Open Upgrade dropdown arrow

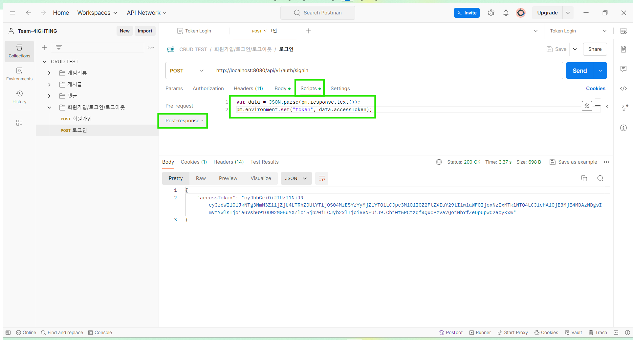pyautogui.click(x=568, y=13)
